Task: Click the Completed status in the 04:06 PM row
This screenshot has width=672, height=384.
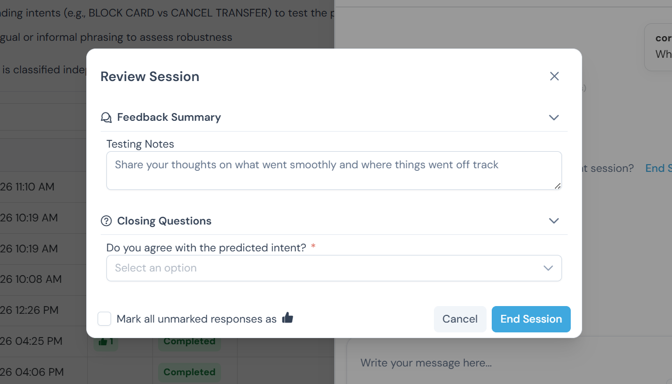Action: click(x=189, y=372)
